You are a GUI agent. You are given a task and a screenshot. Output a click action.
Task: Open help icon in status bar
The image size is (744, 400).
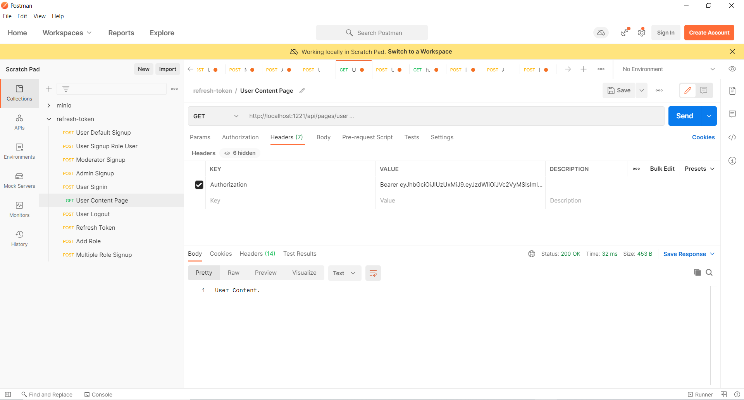point(737,394)
